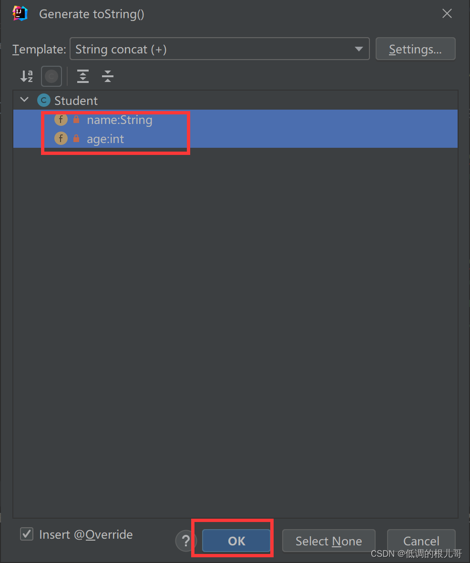The height and width of the screenshot is (563, 470).
Task: Click the OK button
Action: (236, 541)
